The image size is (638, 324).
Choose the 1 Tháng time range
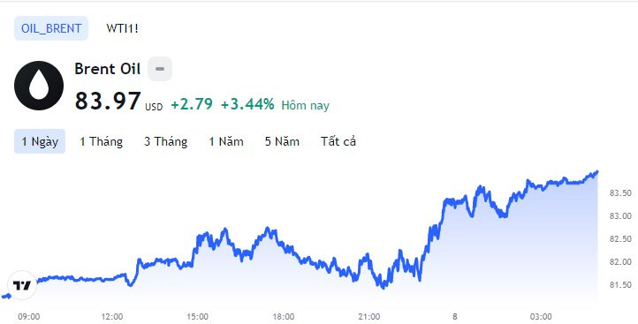[x=101, y=141]
